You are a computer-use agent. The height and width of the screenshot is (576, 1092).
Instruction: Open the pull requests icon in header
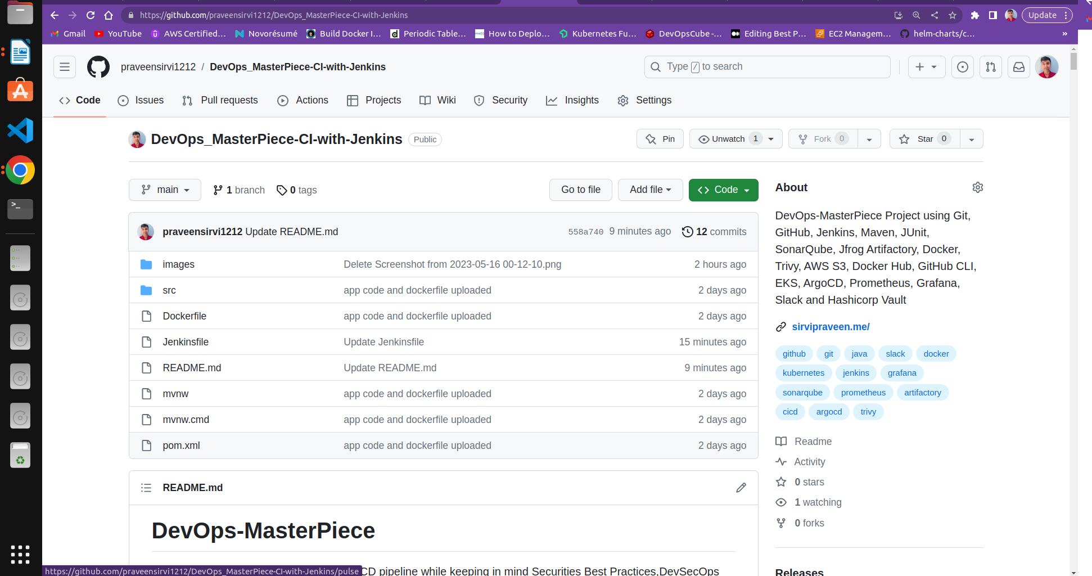click(991, 67)
